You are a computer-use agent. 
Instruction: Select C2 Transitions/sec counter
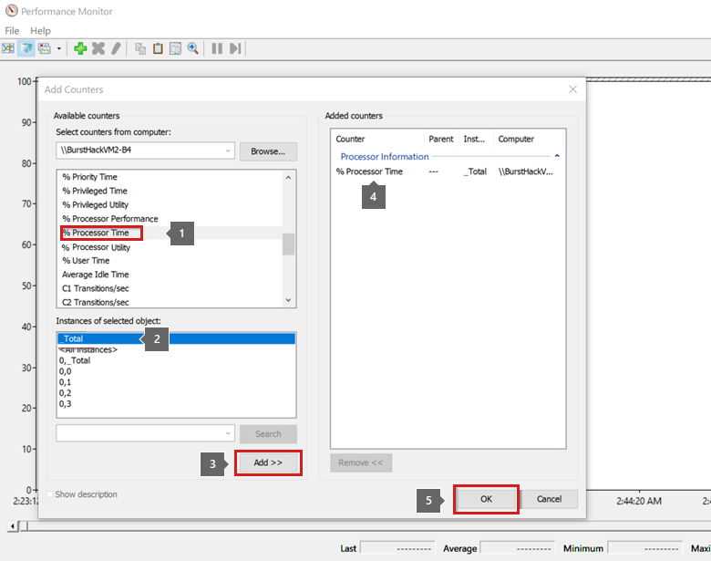[x=95, y=302]
